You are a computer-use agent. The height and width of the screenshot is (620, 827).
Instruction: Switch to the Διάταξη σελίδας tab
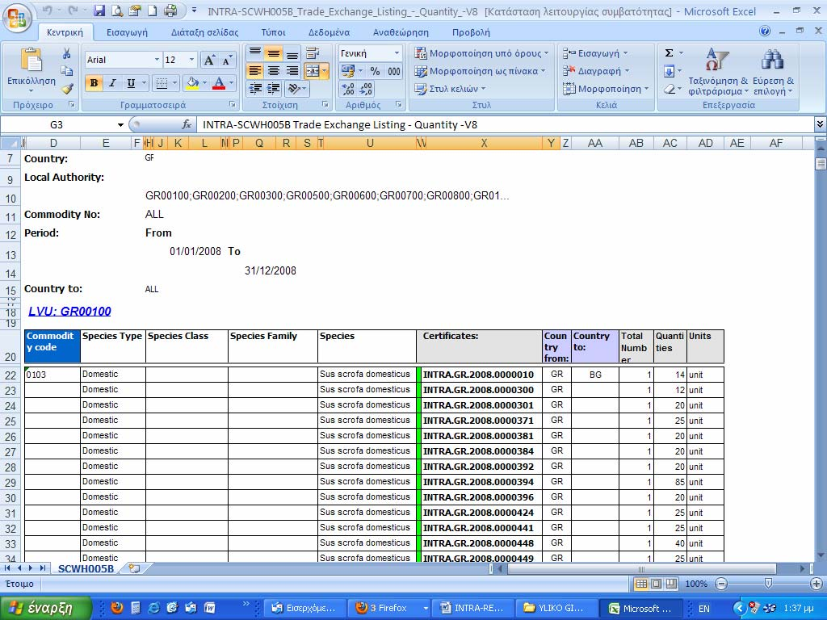pos(204,32)
